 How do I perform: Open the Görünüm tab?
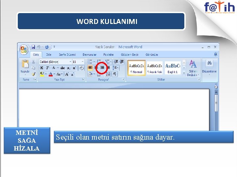[x=152, y=55]
